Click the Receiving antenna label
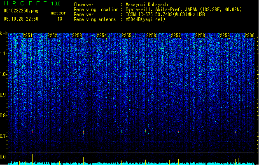This screenshot has height=165, width=259. click(x=95, y=19)
